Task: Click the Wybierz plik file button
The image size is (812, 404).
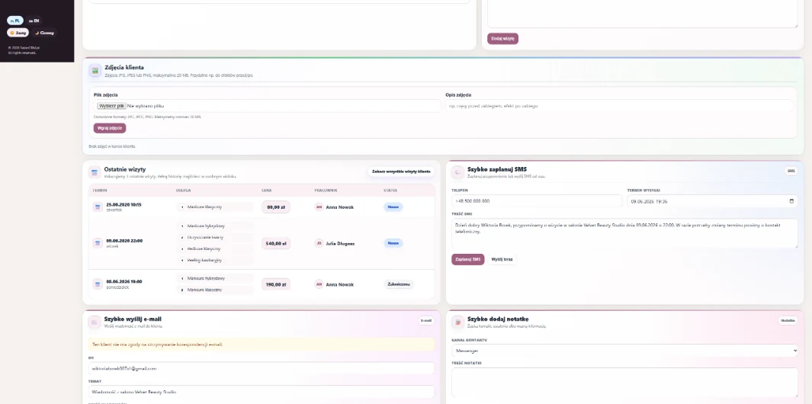Action: click(111, 106)
